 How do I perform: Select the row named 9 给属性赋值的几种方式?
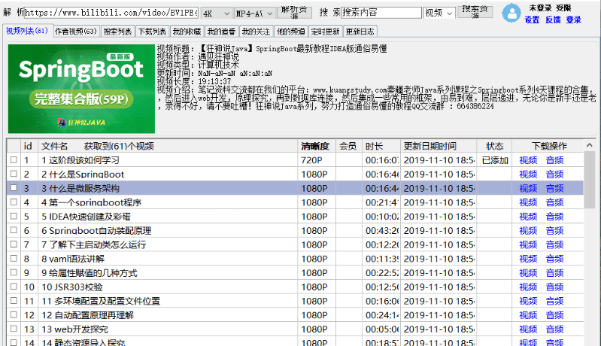(x=295, y=273)
